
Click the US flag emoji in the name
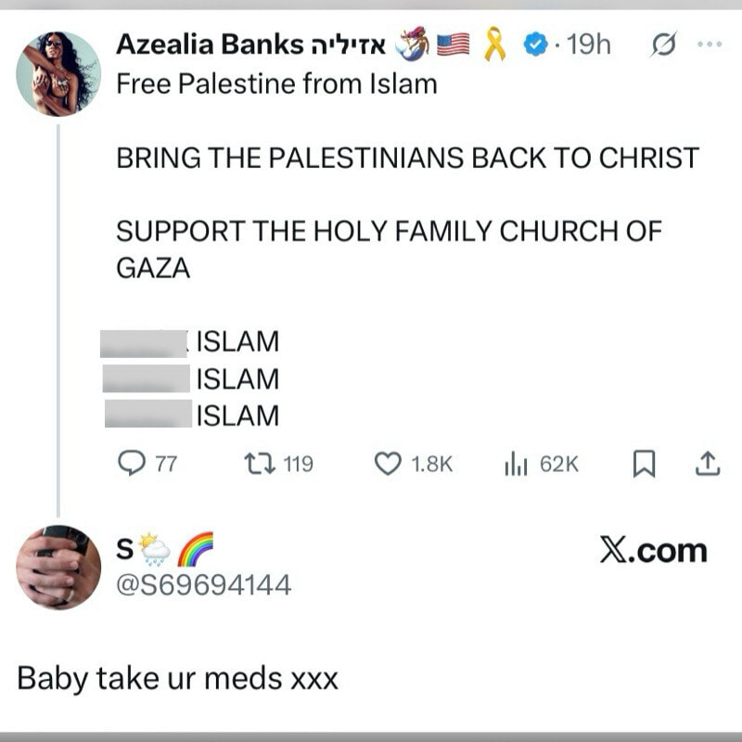pyautogui.click(x=453, y=44)
